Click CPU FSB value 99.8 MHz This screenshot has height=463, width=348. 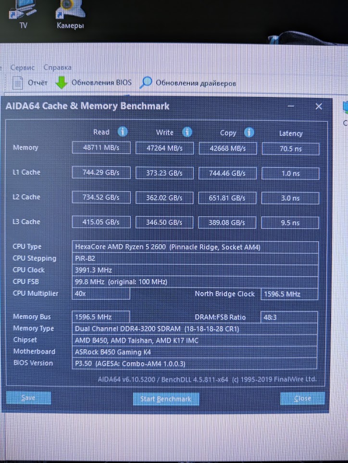195,282
